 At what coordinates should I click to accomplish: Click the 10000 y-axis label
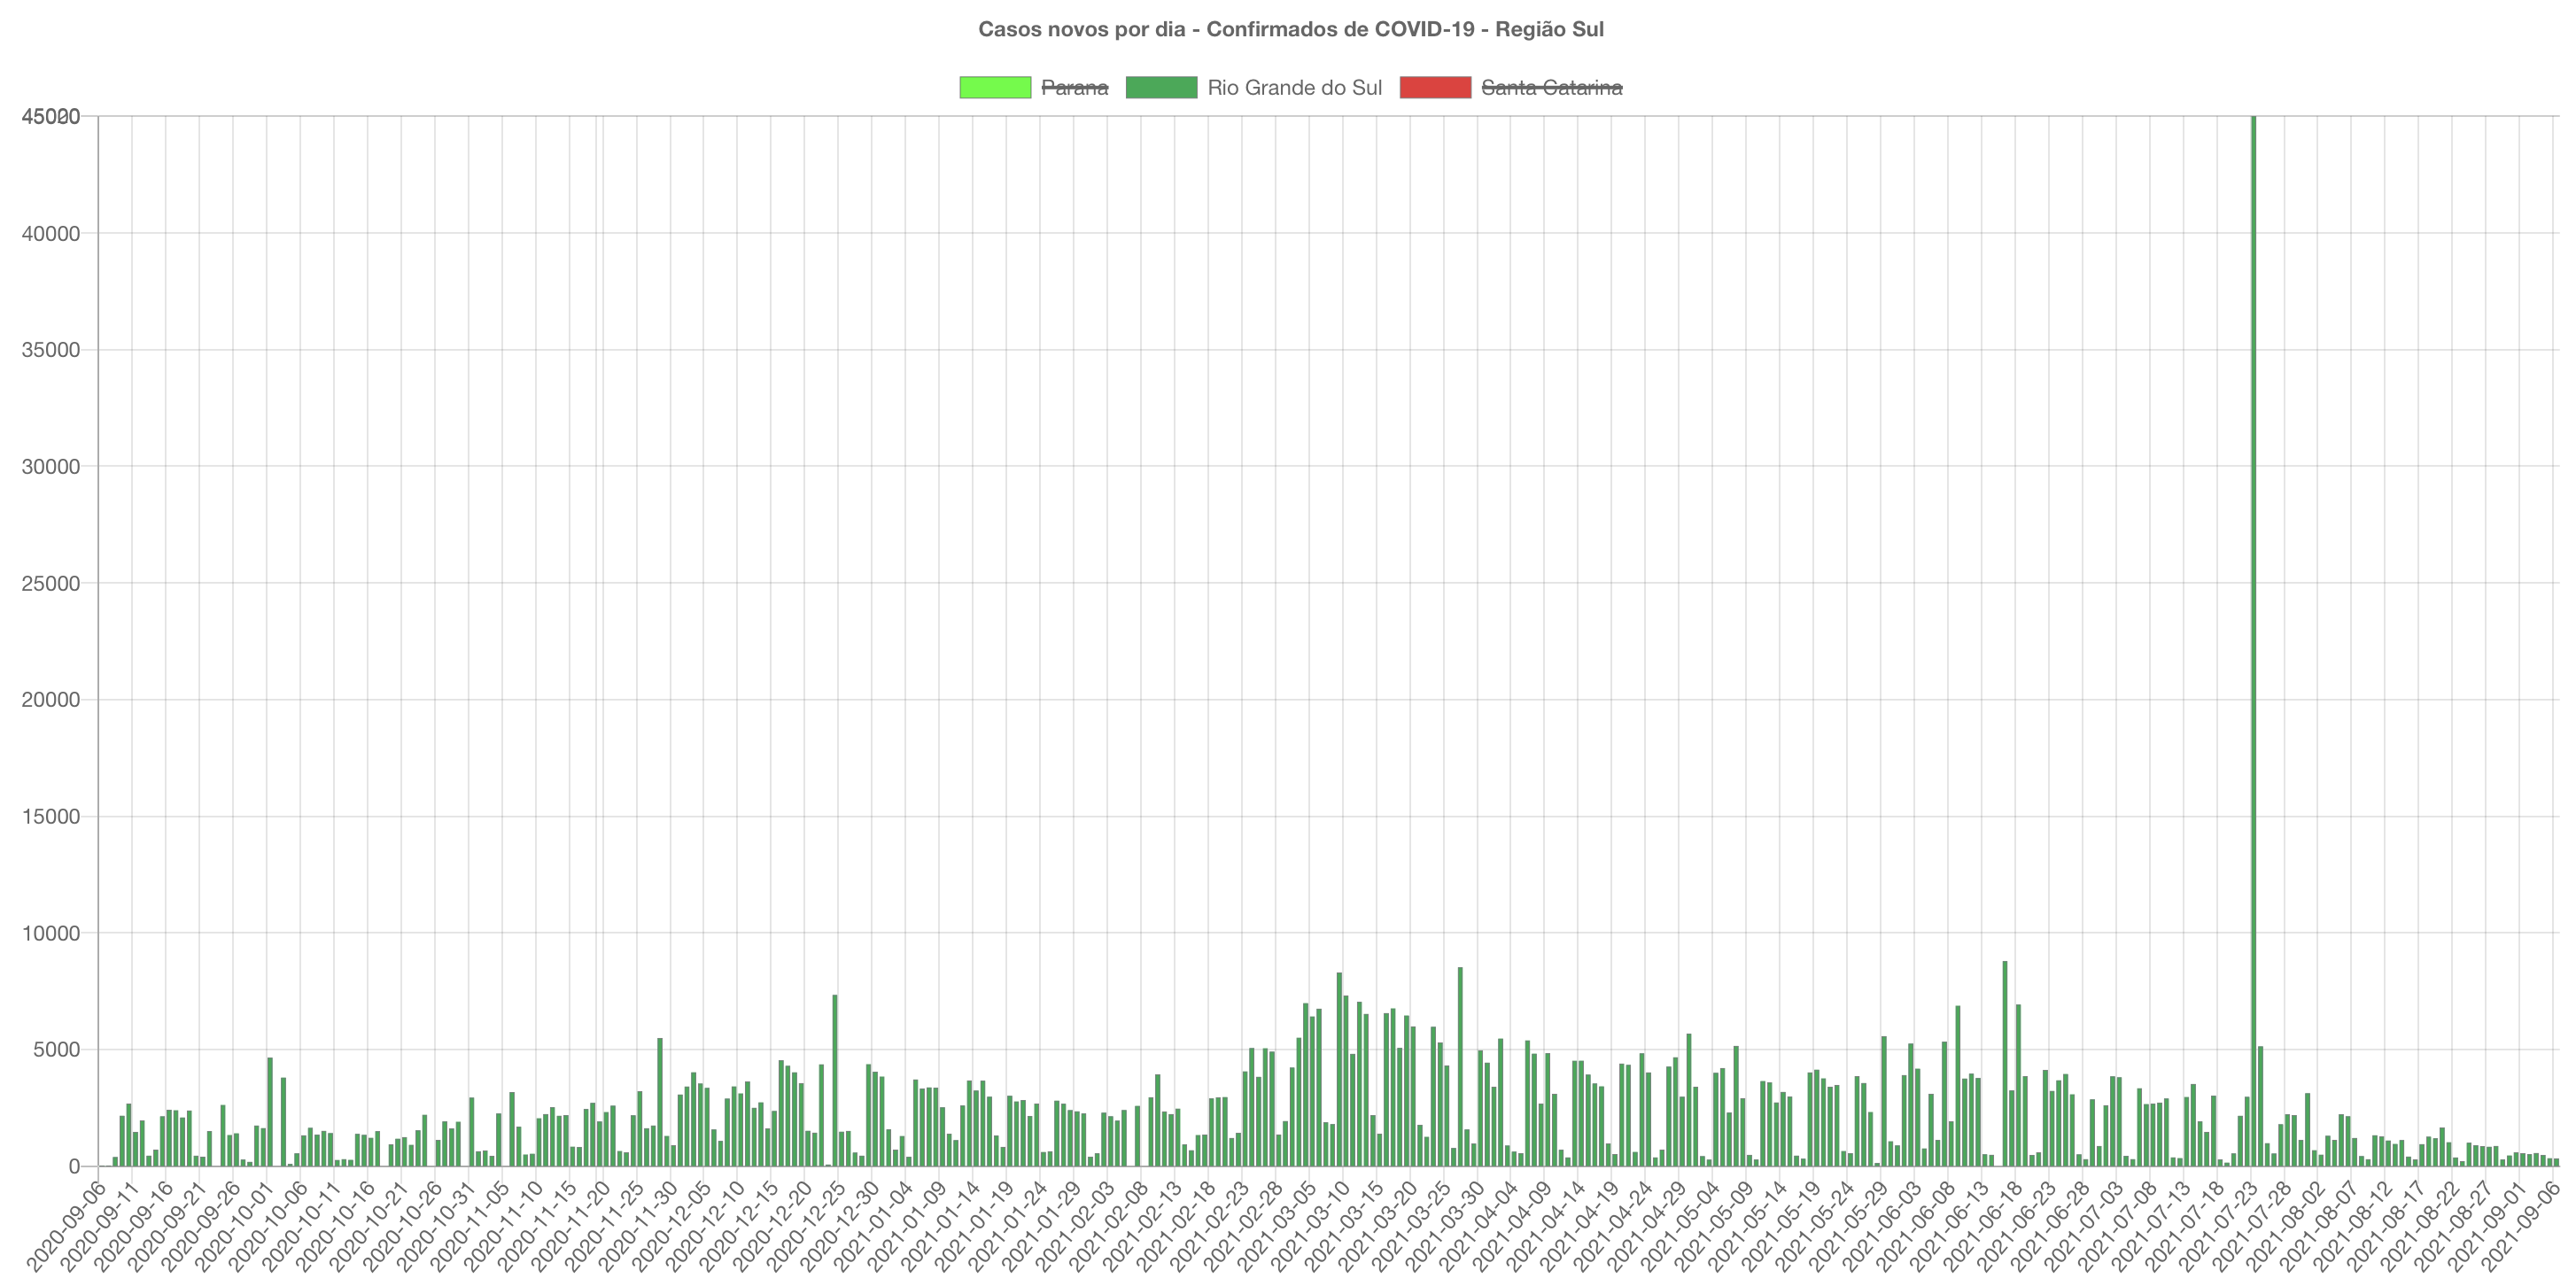point(50,933)
